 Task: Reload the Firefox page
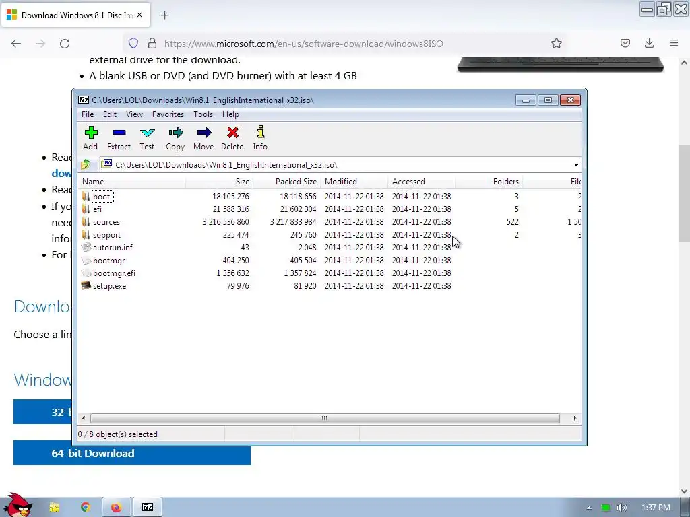pyautogui.click(x=65, y=43)
